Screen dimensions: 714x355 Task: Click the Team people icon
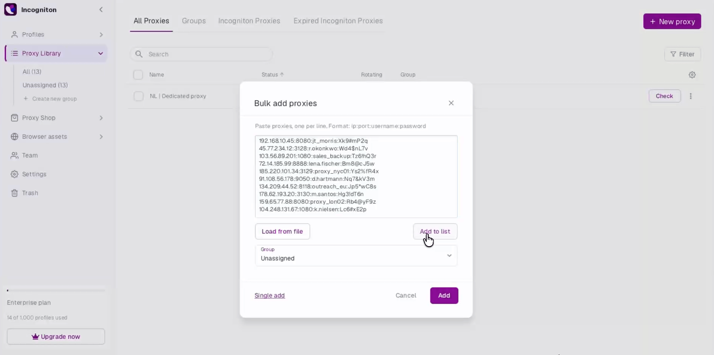tap(14, 156)
